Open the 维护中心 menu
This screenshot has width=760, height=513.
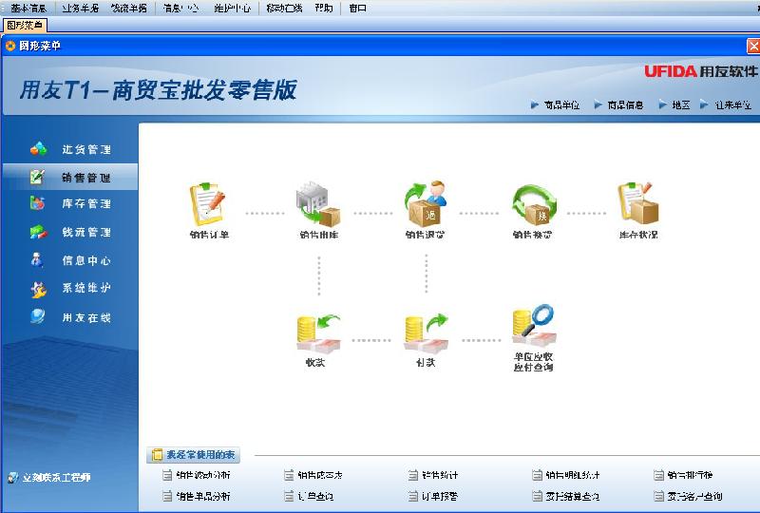click(232, 9)
